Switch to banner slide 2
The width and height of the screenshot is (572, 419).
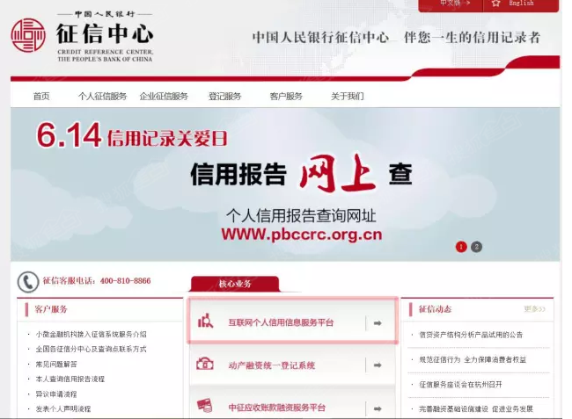pyautogui.click(x=476, y=247)
